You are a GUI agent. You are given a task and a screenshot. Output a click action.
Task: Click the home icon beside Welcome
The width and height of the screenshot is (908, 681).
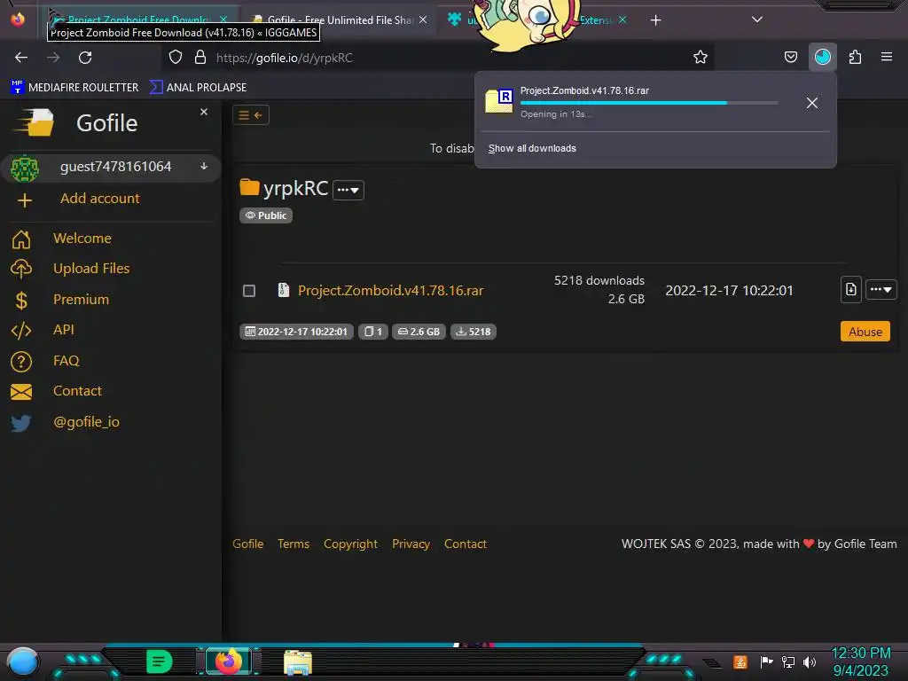pyautogui.click(x=21, y=239)
